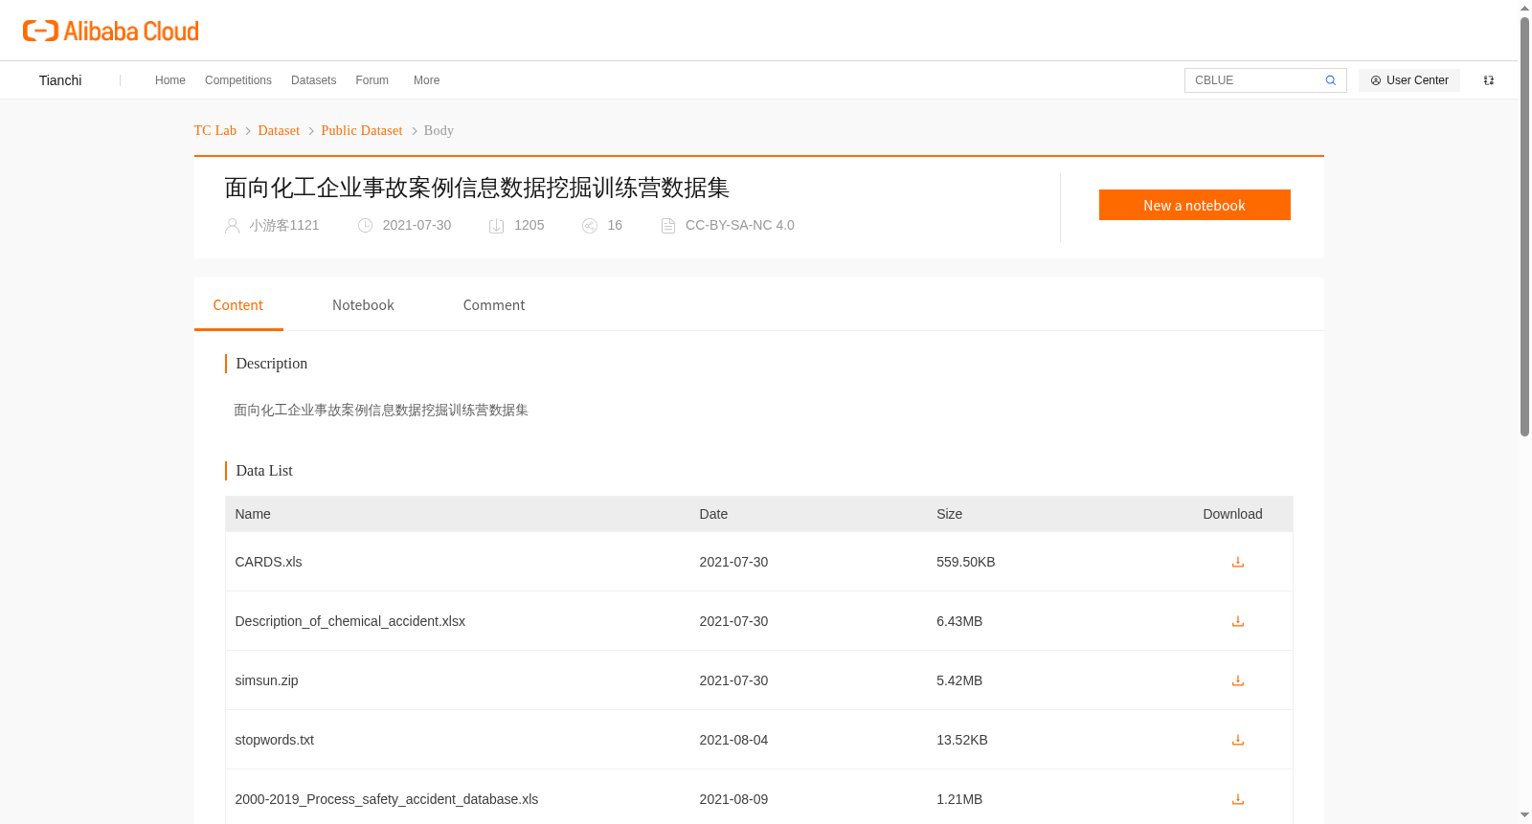The width and height of the screenshot is (1532, 824).
Task: Open the Forum menu item
Action: click(372, 80)
